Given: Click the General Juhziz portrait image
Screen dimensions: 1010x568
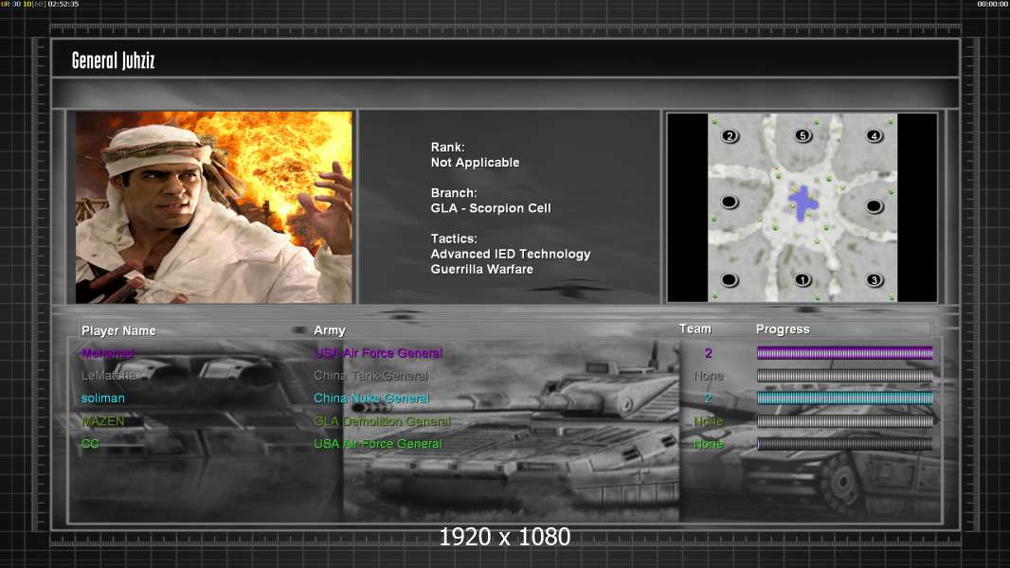Looking at the screenshot, I should point(214,207).
